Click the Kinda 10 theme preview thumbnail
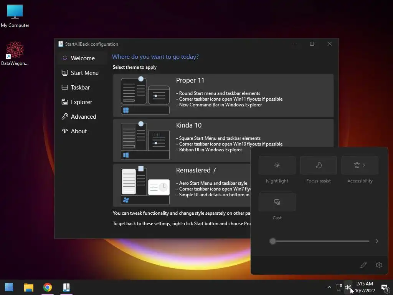The height and width of the screenshot is (295, 393). (x=145, y=141)
